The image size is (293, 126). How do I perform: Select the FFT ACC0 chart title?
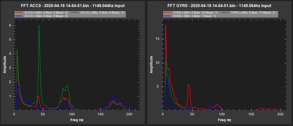pos(73,6)
